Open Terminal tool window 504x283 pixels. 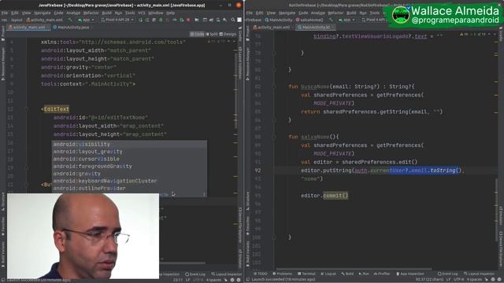pos(306,274)
